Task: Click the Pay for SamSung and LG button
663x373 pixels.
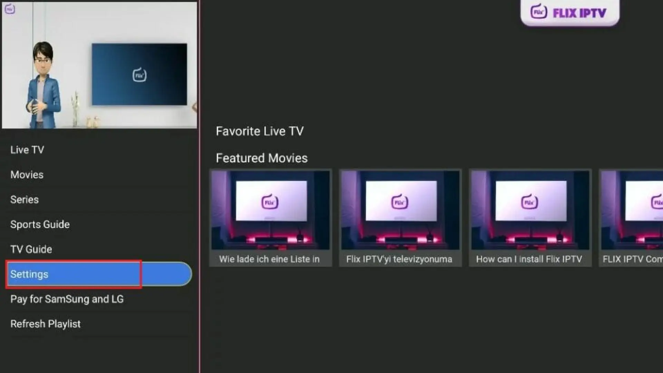Action: pyautogui.click(x=67, y=299)
